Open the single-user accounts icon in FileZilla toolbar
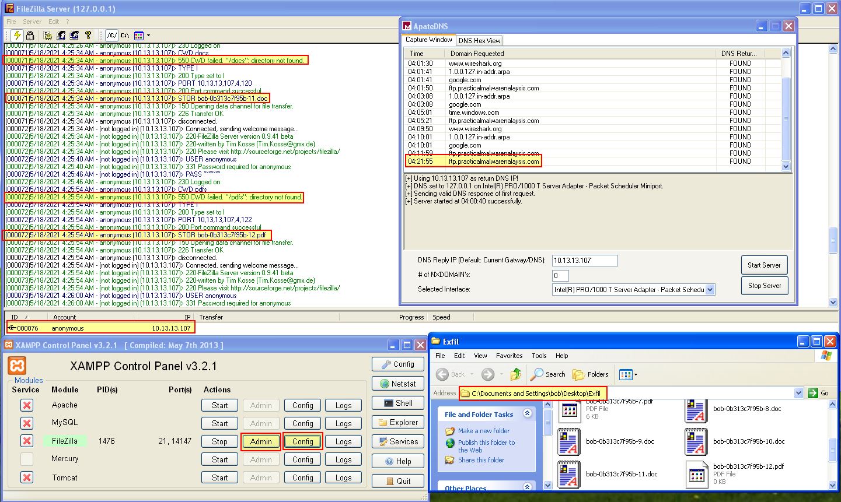841x502 pixels. click(62, 36)
